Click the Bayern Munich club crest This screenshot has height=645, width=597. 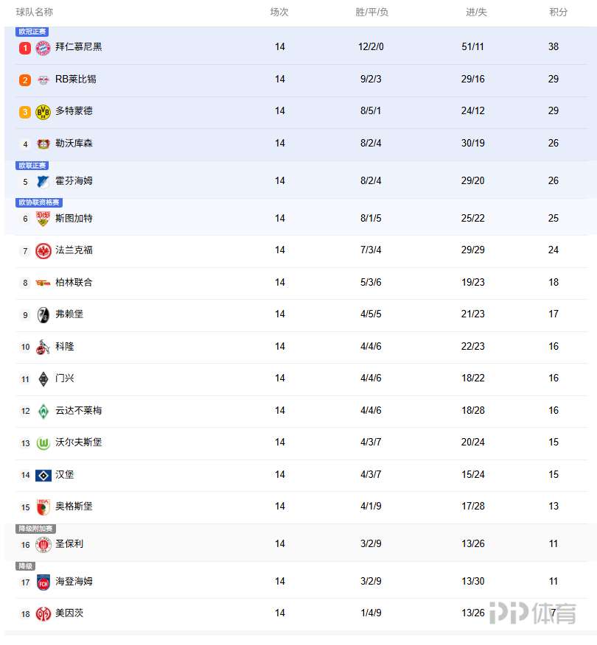43,48
